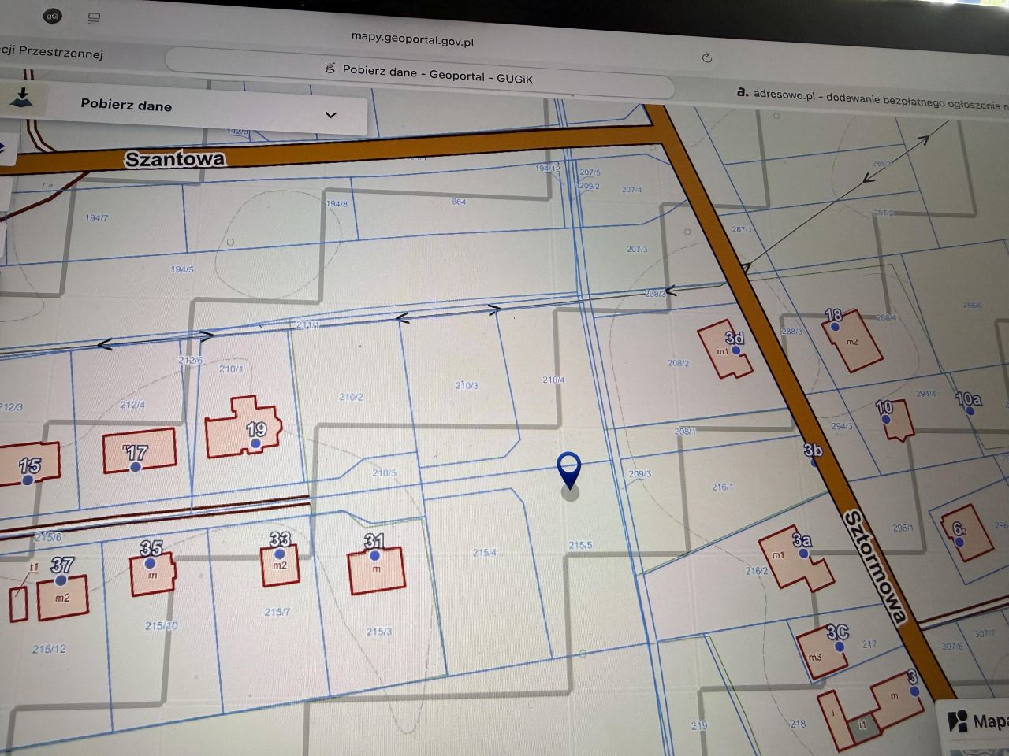Viewport: 1009px width, 756px height.
Task: Click parcel label 194/8
Action: tap(337, 203)
